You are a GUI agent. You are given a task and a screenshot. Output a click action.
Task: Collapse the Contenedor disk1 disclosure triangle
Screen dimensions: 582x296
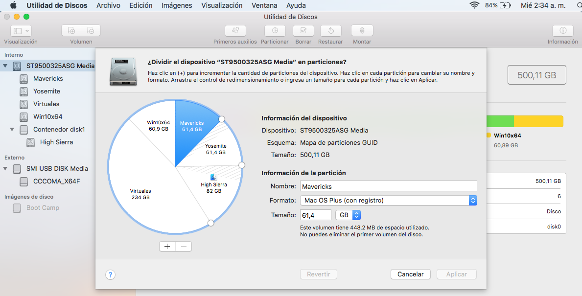pos(12,130)
